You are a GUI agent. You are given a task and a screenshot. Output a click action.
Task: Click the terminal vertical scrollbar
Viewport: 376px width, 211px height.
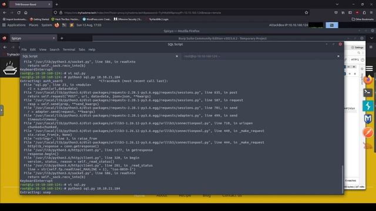343,179
